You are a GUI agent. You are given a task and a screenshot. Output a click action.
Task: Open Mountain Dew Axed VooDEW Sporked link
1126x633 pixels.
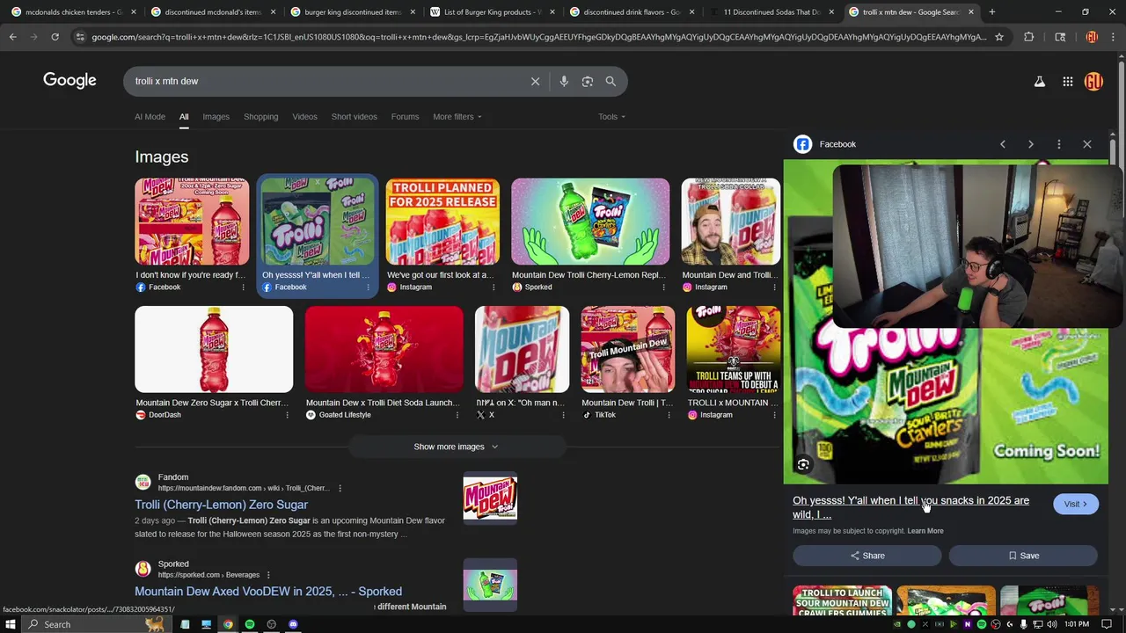(268, 592)
